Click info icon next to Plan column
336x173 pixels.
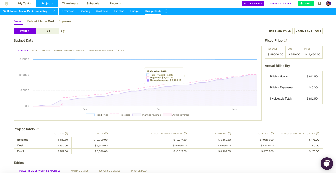point(106,134)
